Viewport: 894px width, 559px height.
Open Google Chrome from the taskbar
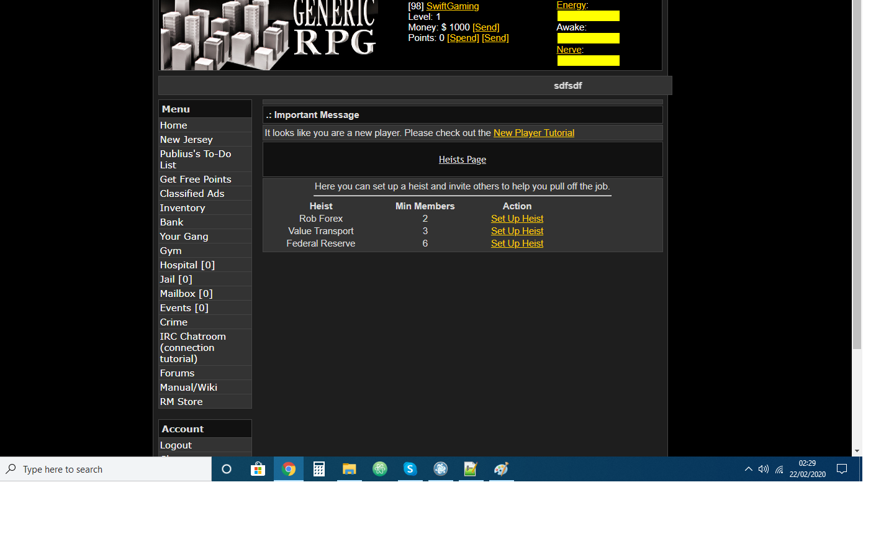[x=289, y=470]
